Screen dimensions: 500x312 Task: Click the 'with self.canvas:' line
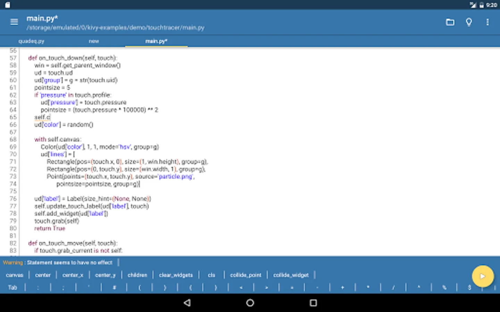click(x=58, y=139)
